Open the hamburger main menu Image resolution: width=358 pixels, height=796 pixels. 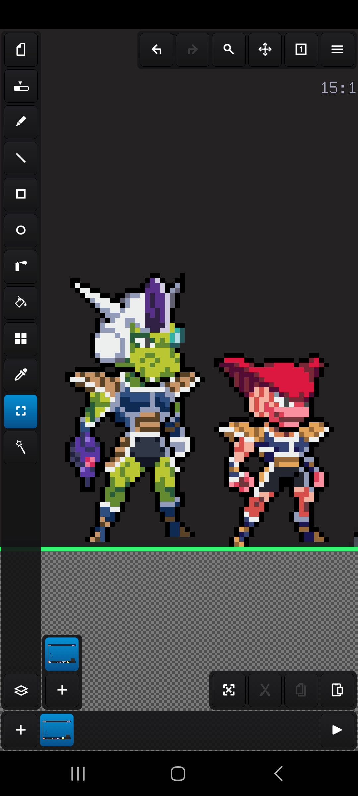pos(337,50)
